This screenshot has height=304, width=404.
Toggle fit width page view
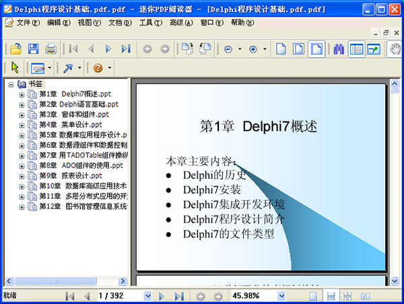pyautogui.click(x=316, y=49)
